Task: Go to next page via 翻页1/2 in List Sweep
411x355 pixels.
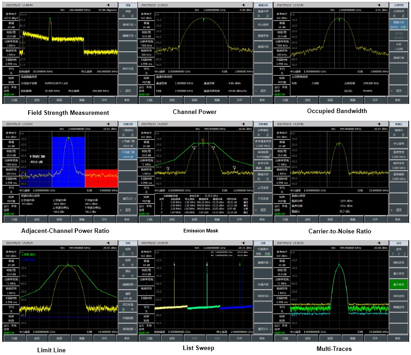Action: coord(263,328)
